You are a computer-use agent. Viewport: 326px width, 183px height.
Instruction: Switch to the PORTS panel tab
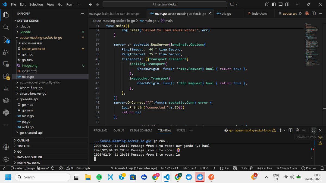point(181,130)
